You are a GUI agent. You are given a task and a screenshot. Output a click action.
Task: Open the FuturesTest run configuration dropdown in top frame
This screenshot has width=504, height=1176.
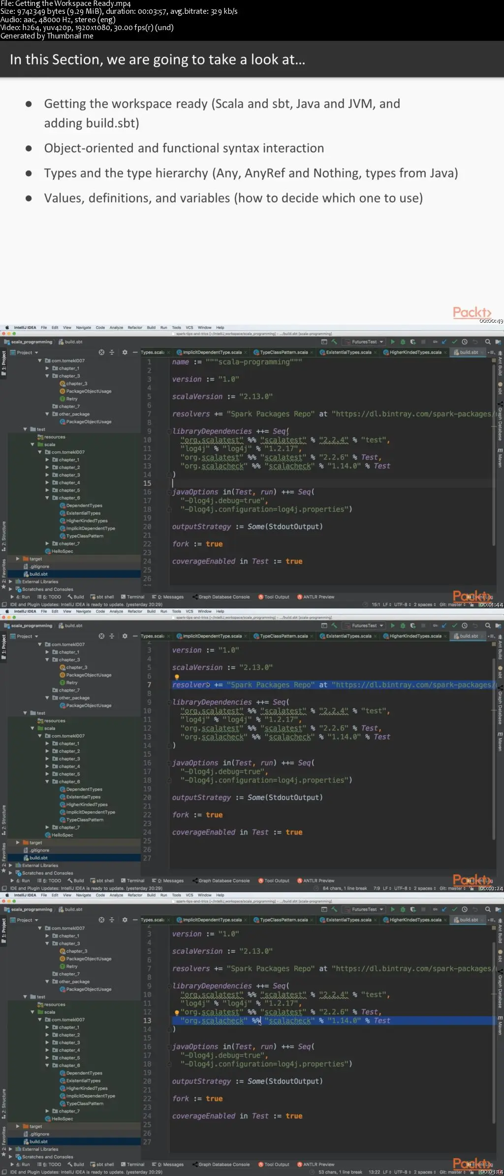[364, 341]
